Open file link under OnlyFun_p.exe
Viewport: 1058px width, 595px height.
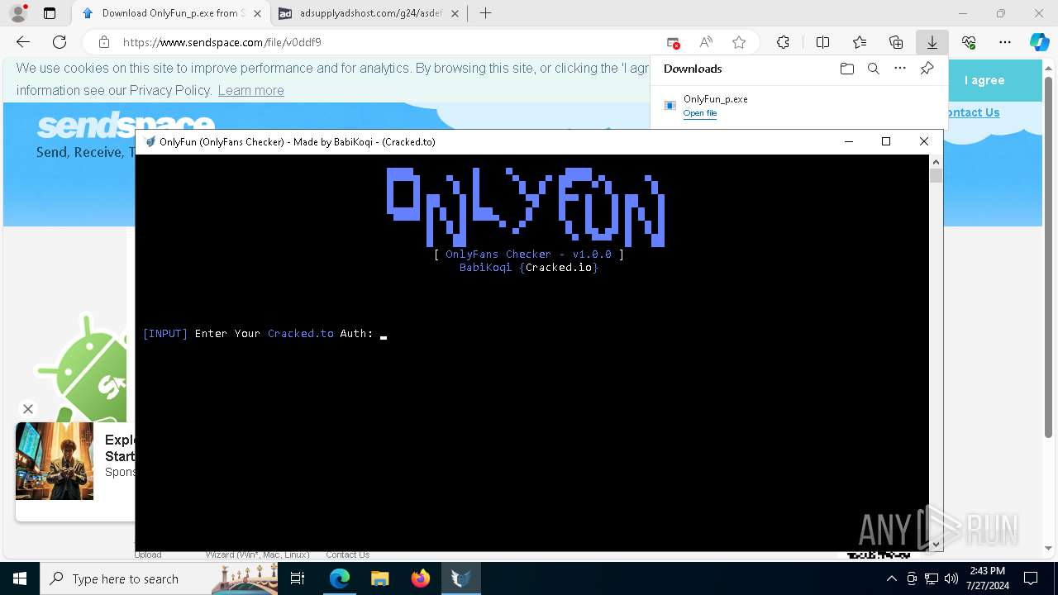[x=699, y=113]
